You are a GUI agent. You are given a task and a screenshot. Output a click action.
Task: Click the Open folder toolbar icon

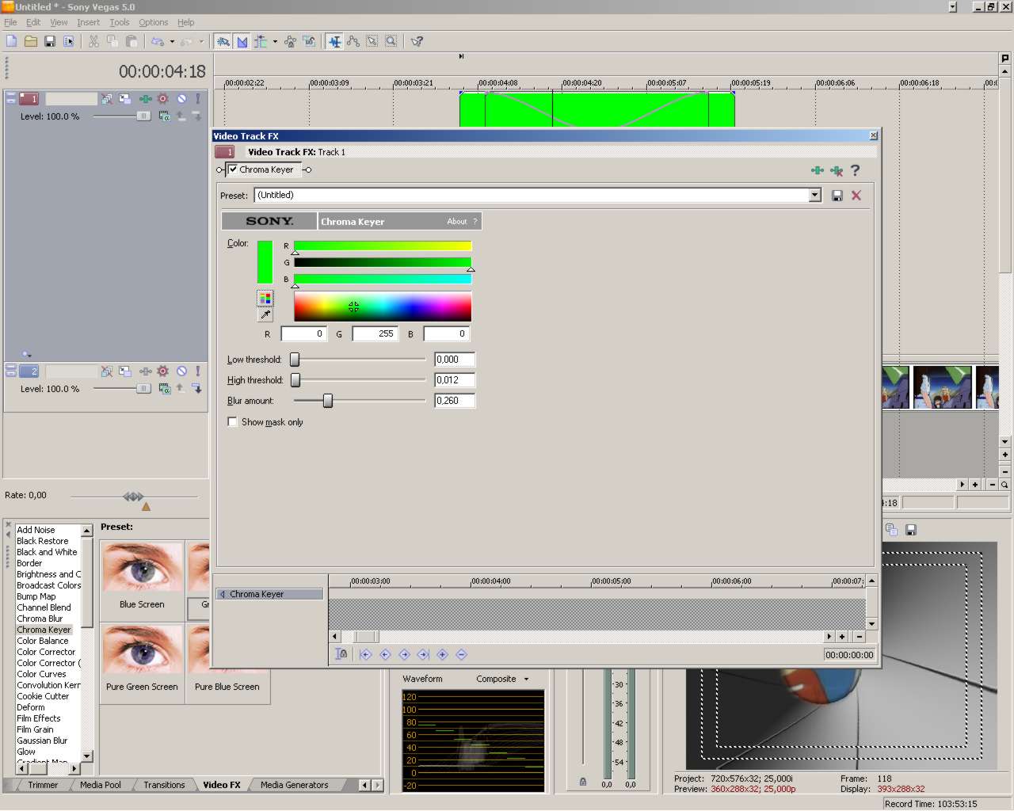(x=31, y=41)
